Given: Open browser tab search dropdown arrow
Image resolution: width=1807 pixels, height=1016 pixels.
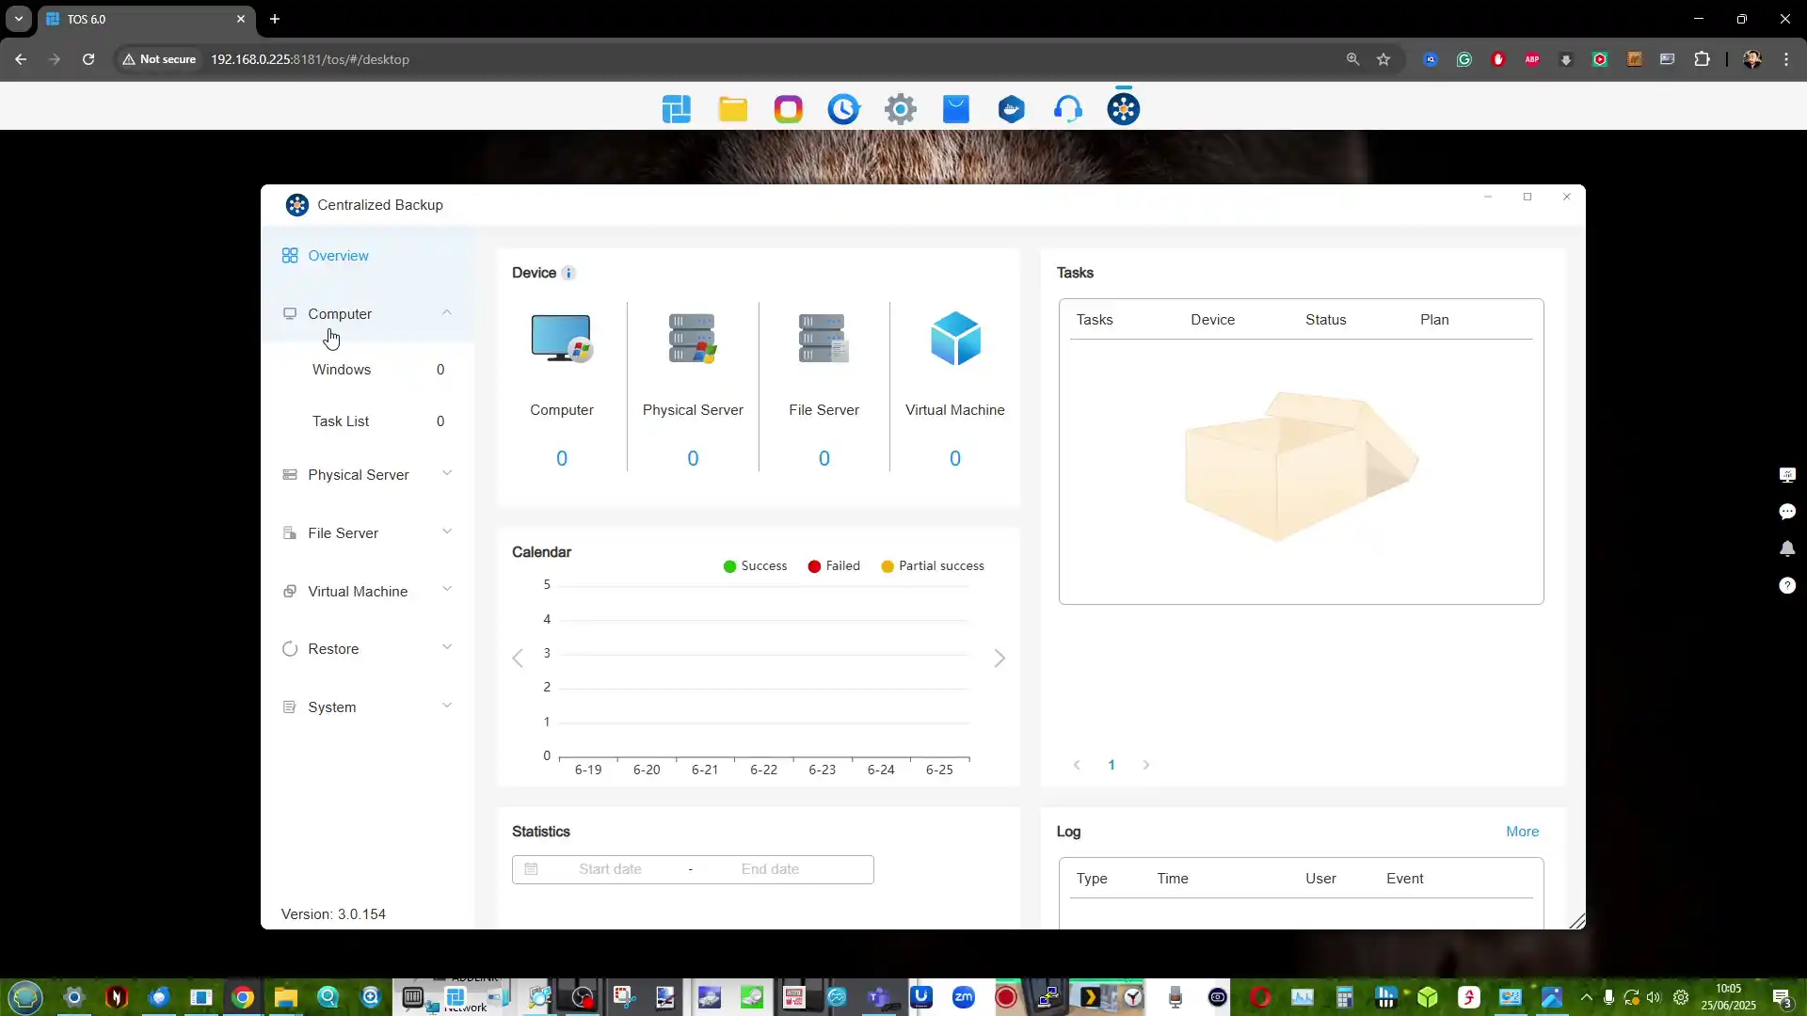Looking at the screenshot, I should pyautogui.click(x=19, y=19).
